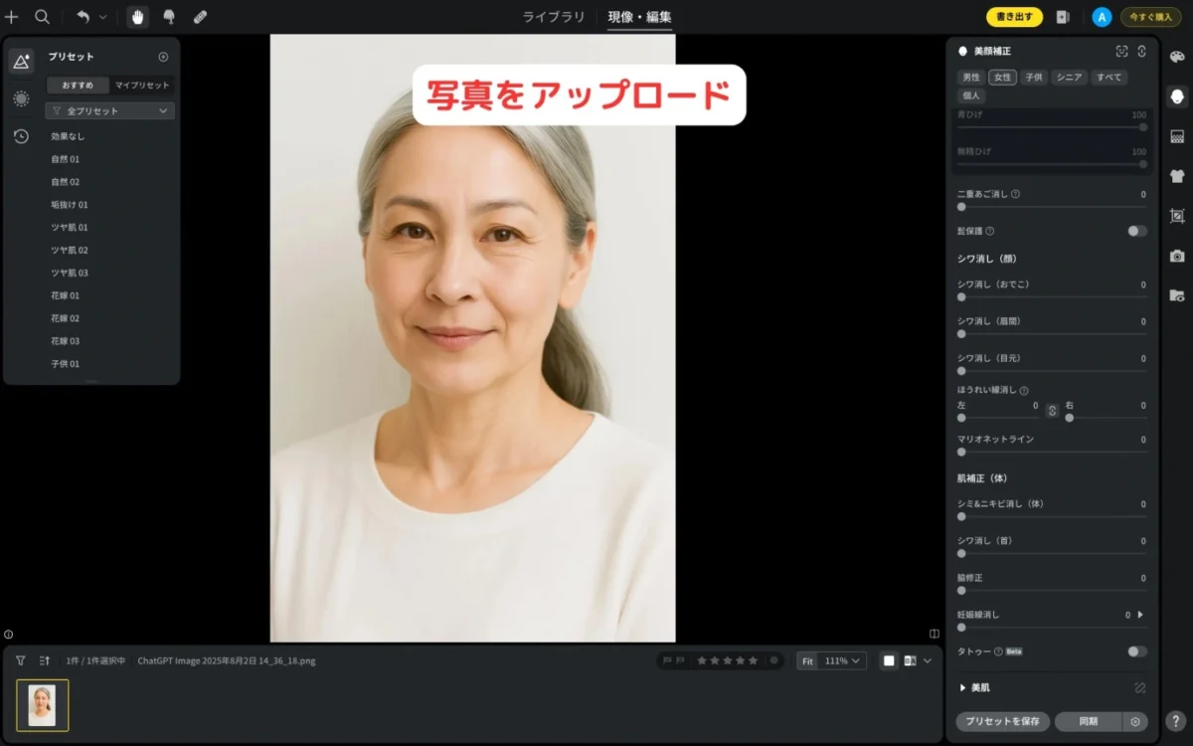
Task: Select the brush tool beside the hand
Action: pos(169,17)
